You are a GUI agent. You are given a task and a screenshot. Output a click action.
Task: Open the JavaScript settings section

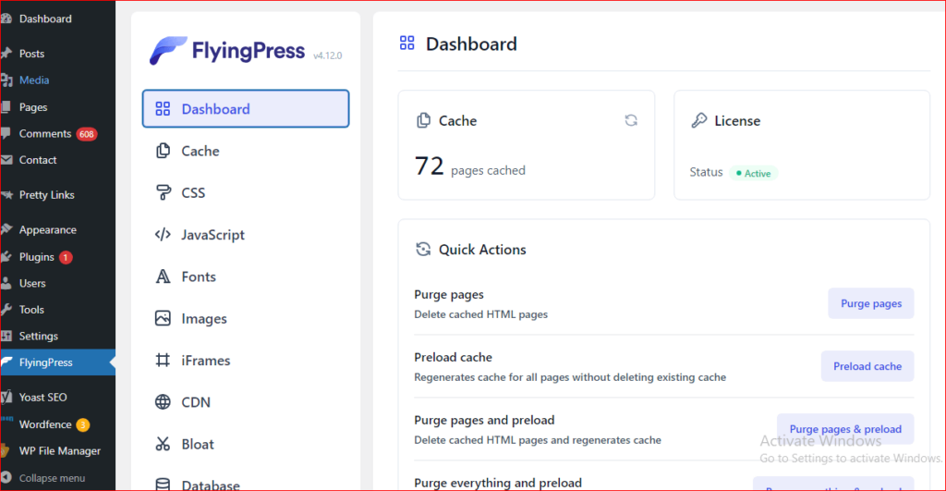246,234
